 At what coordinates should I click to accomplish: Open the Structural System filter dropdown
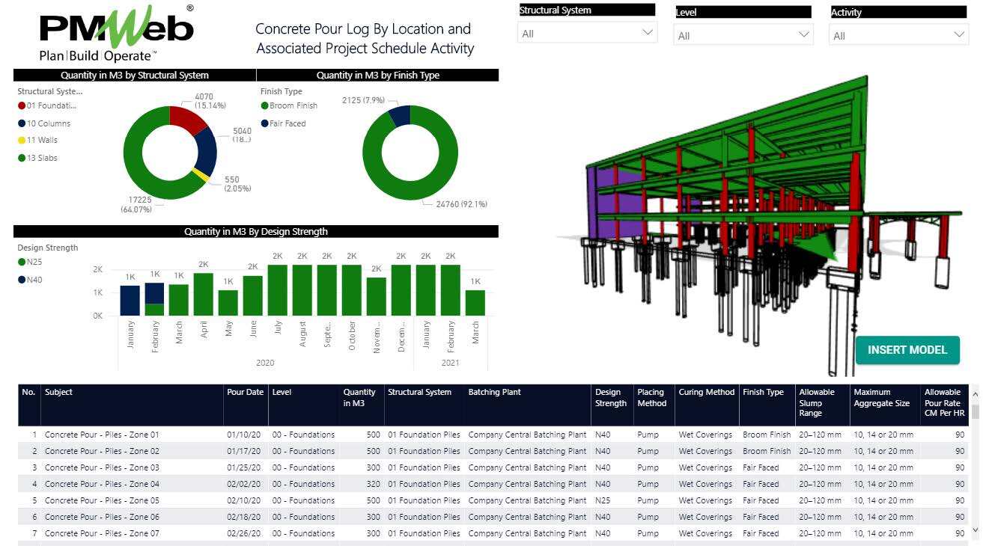[x=587, y=34]
